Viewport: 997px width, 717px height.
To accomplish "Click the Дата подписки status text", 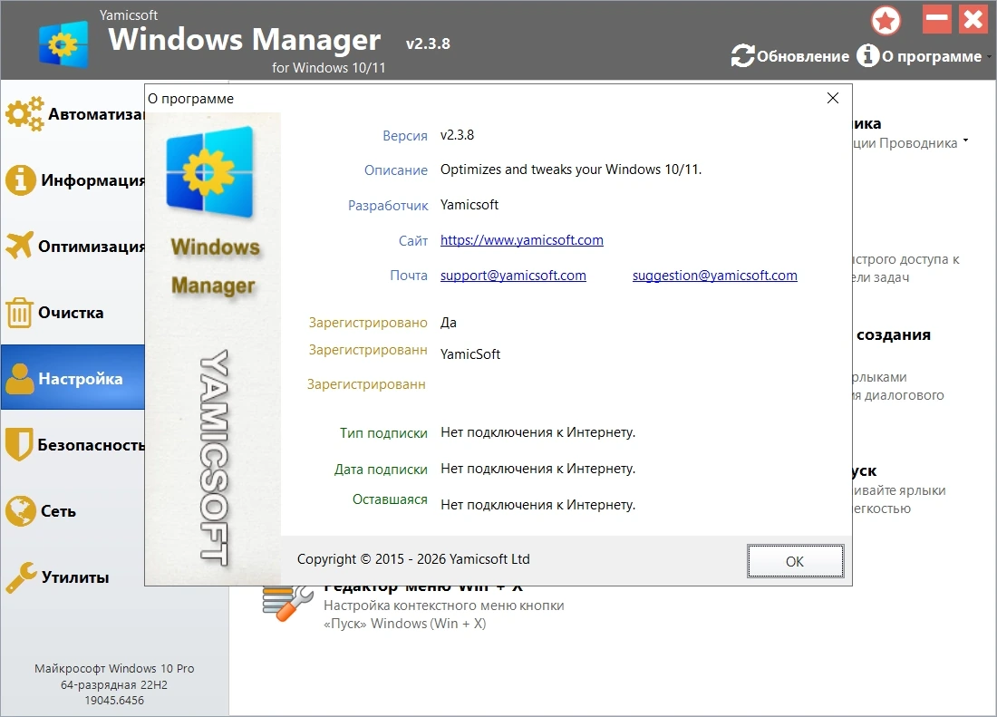I will 537,469.
